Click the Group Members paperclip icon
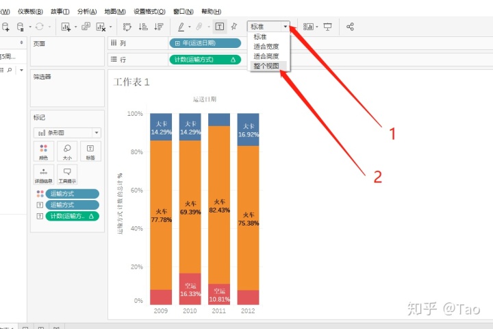 point(199,27)
